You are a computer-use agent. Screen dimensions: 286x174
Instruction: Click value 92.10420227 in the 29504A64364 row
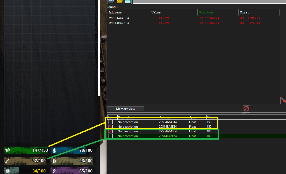[162, 18]
